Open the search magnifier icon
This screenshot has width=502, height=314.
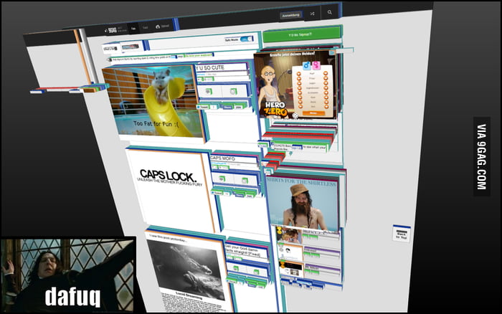(329, 12)
